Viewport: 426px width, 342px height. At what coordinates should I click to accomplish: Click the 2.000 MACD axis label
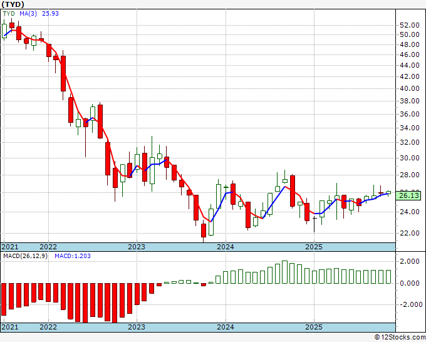411,262
